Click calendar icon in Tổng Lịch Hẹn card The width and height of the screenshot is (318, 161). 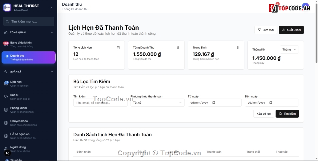[x=118, y=48]
